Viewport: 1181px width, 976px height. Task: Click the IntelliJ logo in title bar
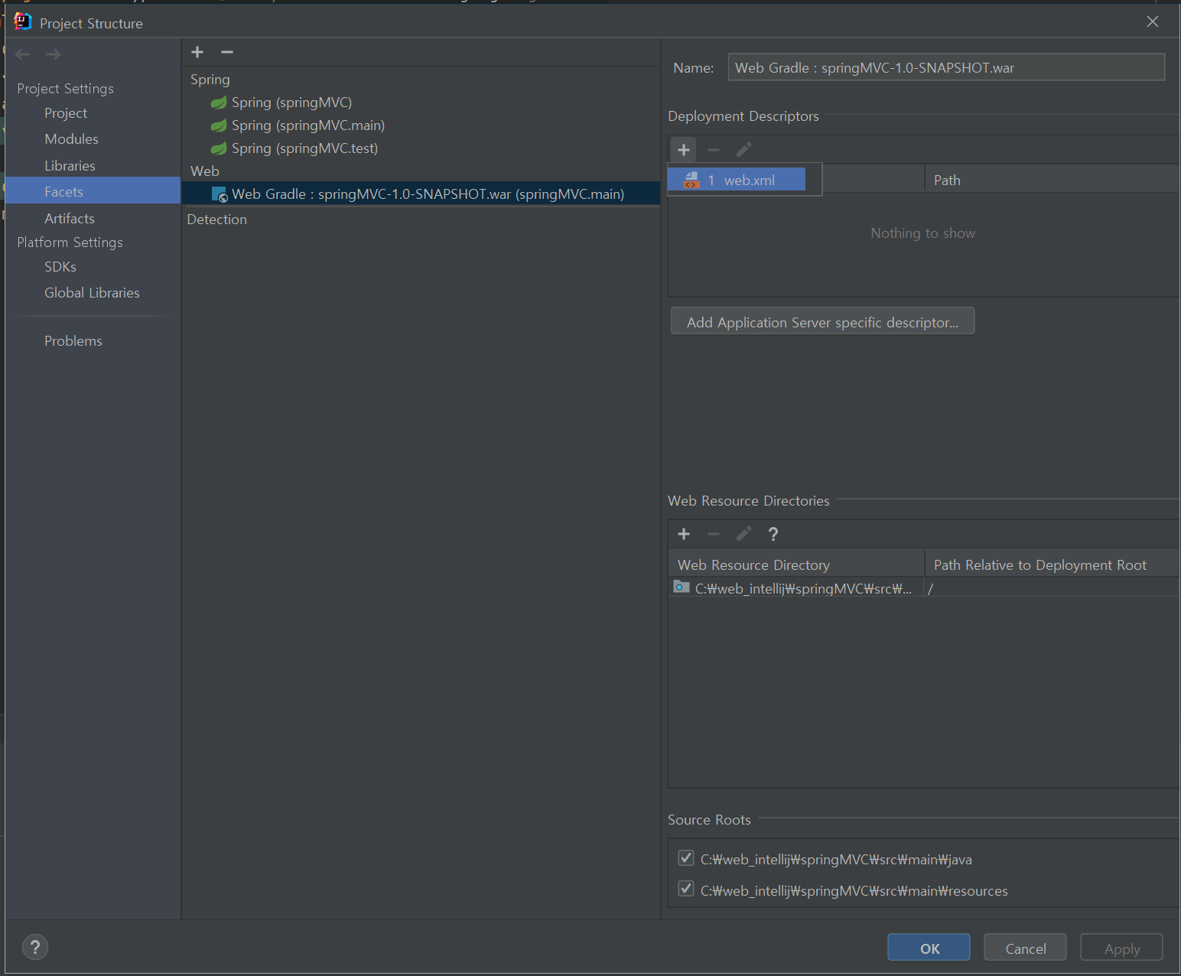click(x=23, y=21)
